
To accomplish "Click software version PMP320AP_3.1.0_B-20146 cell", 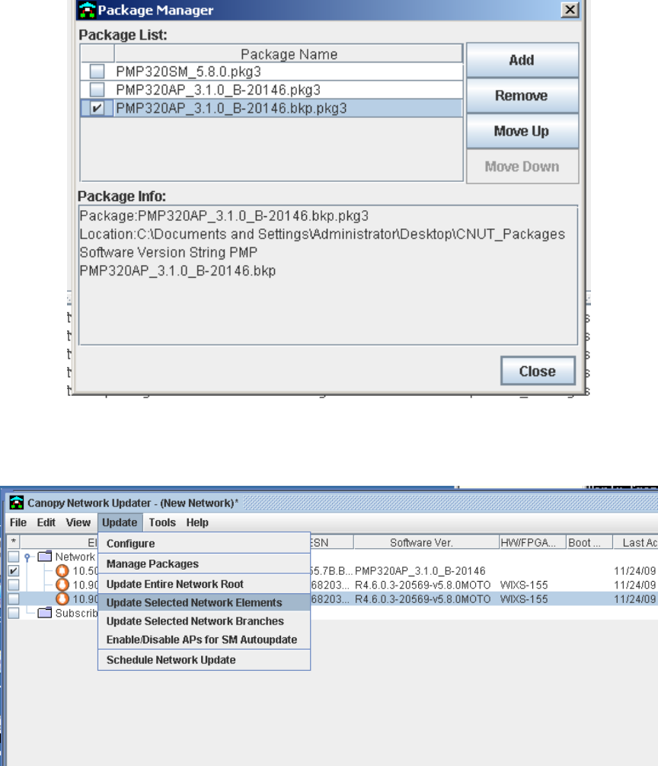I will tap(420, 570).
